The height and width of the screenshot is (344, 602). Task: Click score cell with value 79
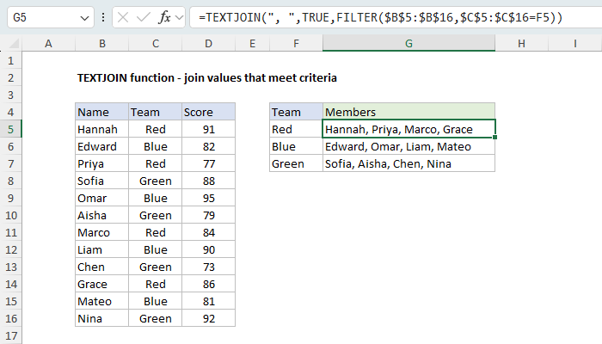point(208,215)
